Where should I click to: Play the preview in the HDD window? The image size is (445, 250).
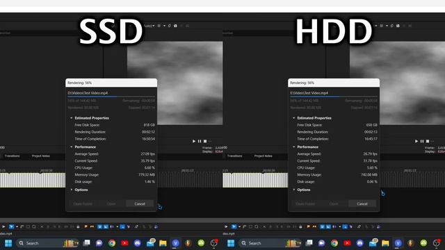416,141
